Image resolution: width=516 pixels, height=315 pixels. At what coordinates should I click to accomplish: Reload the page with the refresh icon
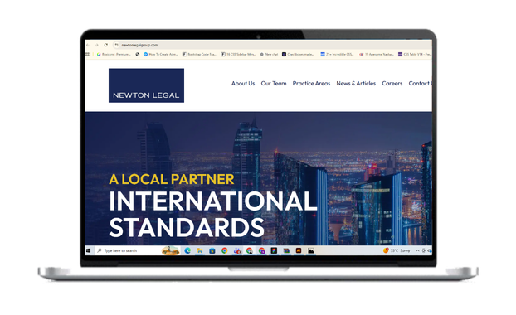tap(106, 45)
